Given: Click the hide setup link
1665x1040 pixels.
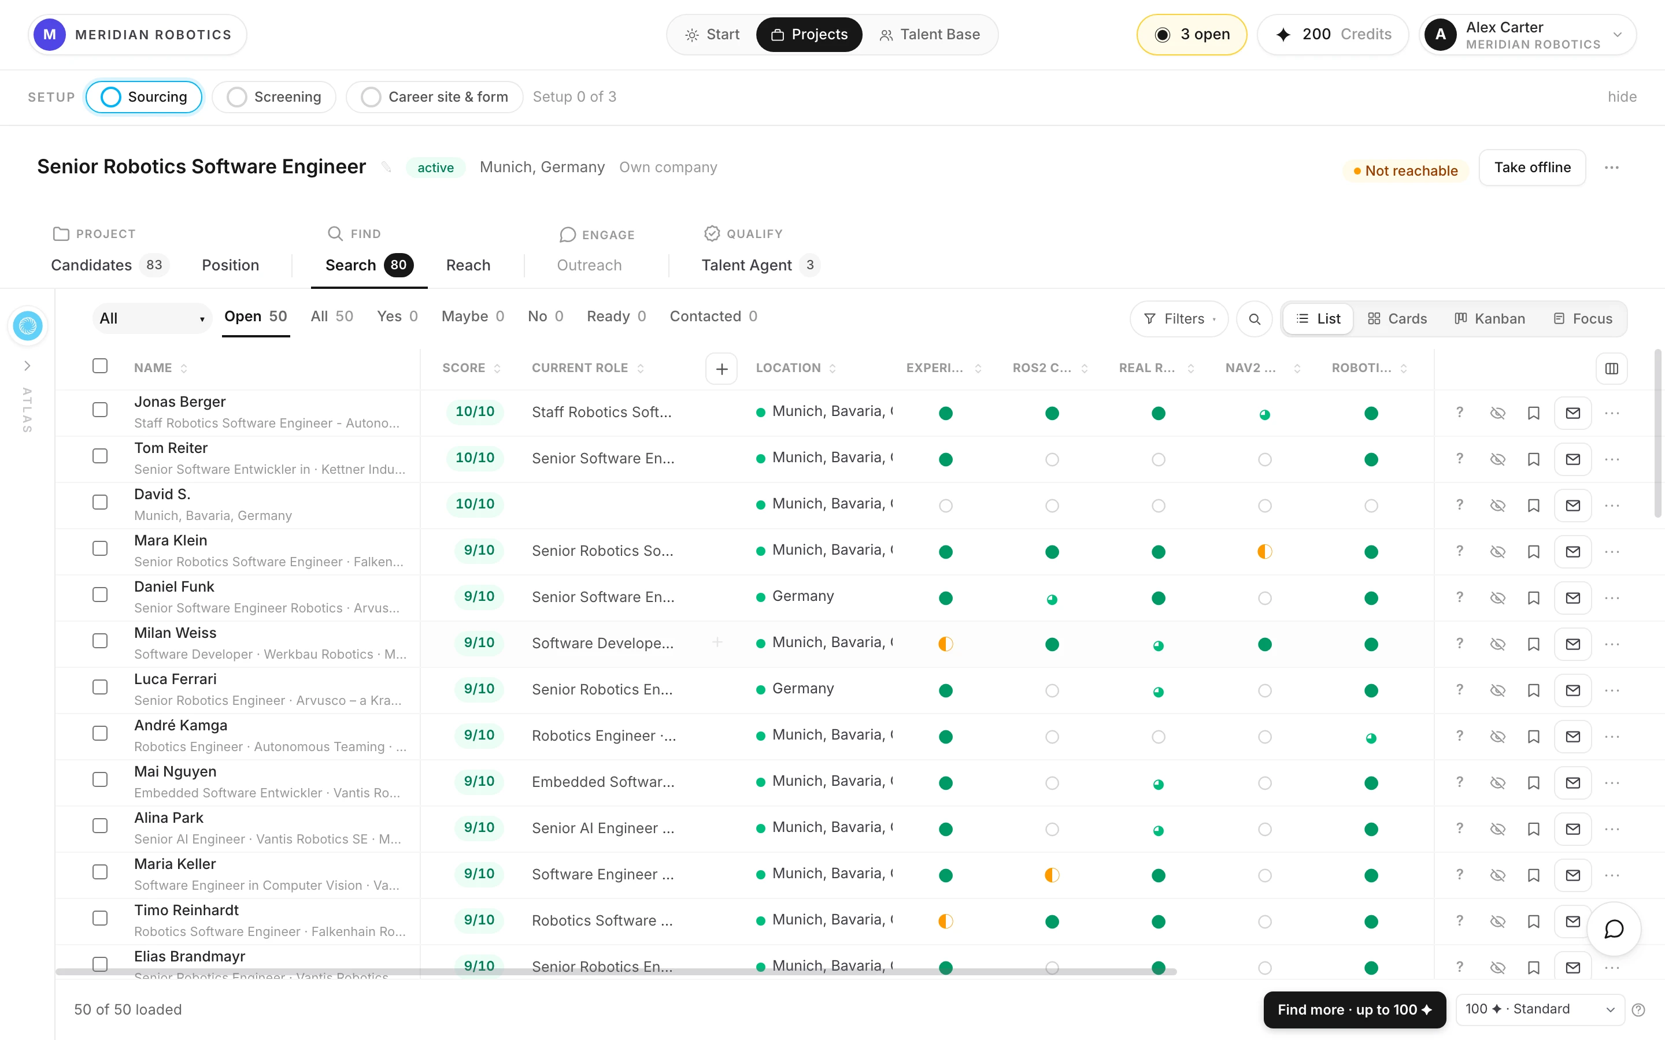Looking at the screenshot, I should click(x=1622, y=97).
